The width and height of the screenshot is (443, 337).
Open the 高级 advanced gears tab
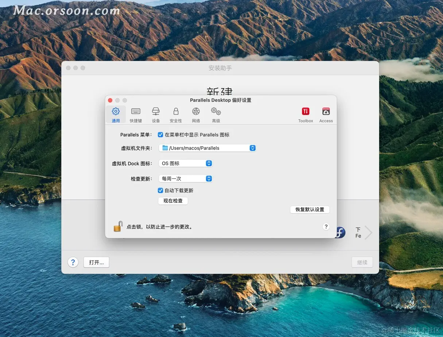[x=216, y=115]
